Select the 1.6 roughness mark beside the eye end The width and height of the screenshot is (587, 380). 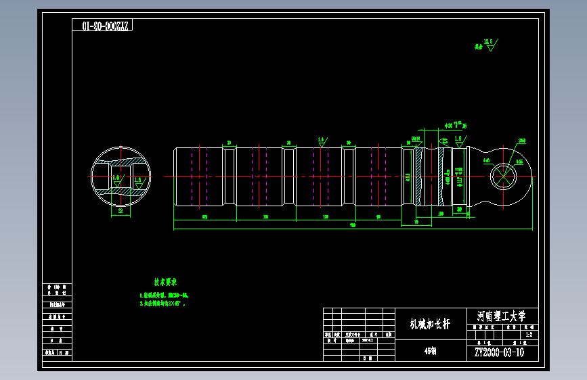460,141
